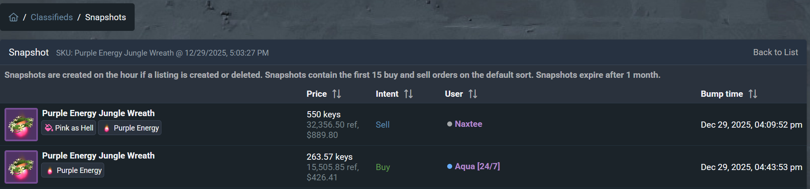This screenshot has height=189, width=810.
Task: Sort listings by Price arrows icon
Action: 337,94
